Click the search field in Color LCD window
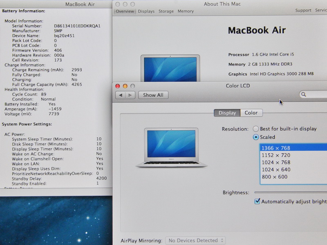Screen dimensions: 327x245 pos(313,94)
